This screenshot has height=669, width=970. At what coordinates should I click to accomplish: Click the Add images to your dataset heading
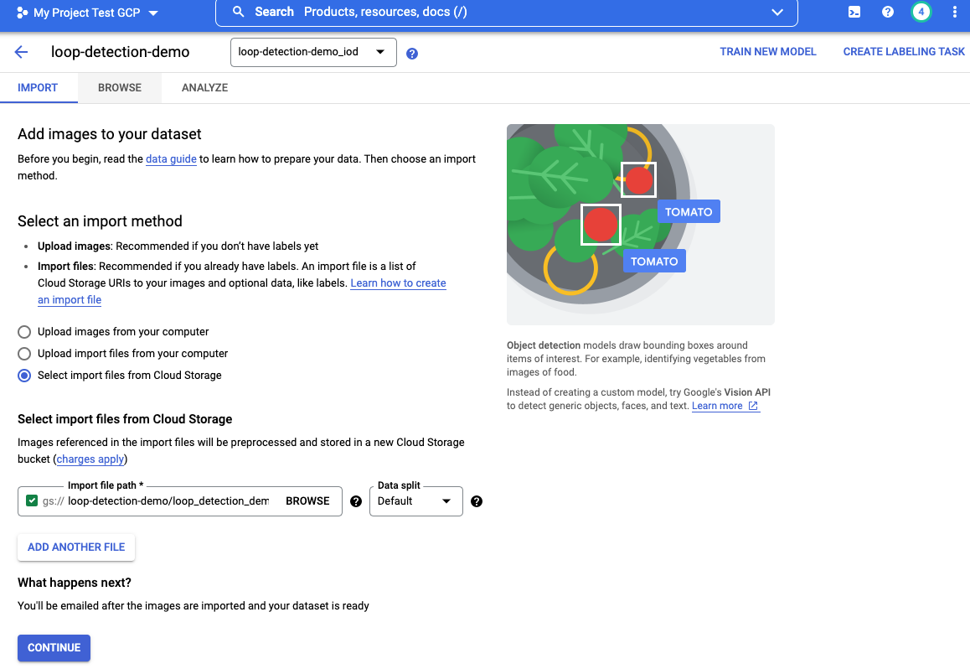click(x=110, y=134)
